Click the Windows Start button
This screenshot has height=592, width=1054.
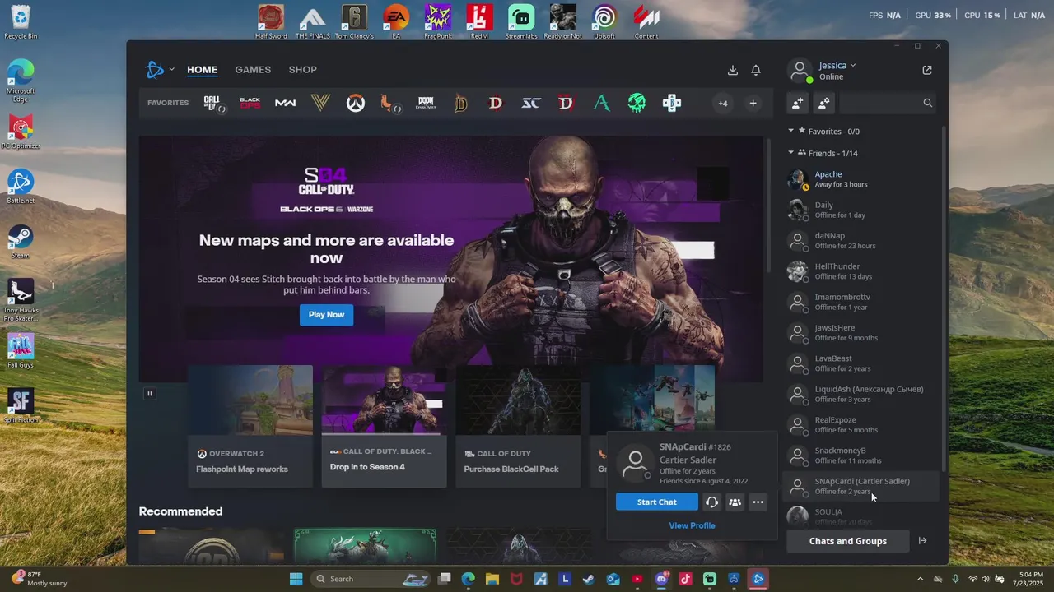pos(296,579)
